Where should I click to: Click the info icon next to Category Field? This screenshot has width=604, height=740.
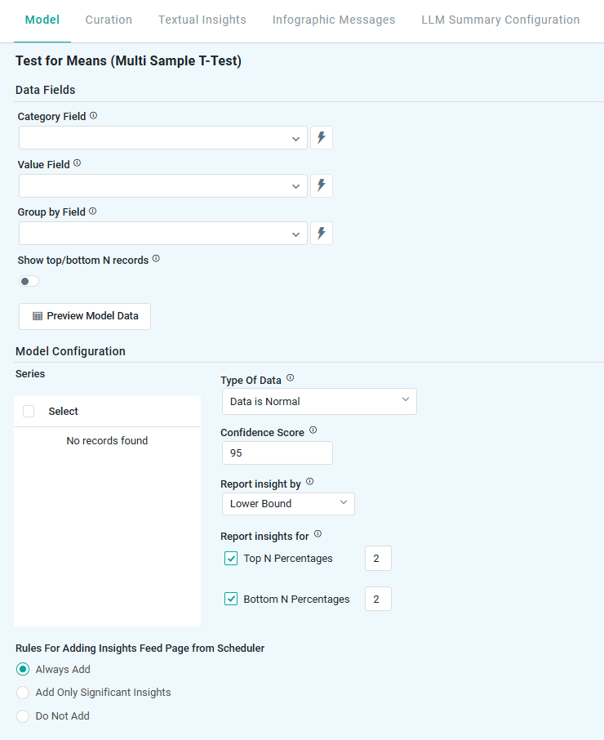(x=93, y=116)
